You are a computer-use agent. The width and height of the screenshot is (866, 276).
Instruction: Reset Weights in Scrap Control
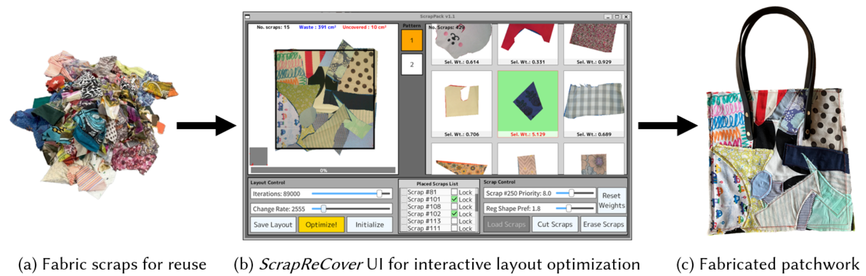pos(611,201)
